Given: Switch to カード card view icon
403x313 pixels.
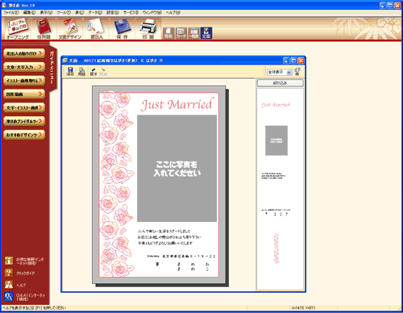Looking at the screenshot, I should point(181,33).
